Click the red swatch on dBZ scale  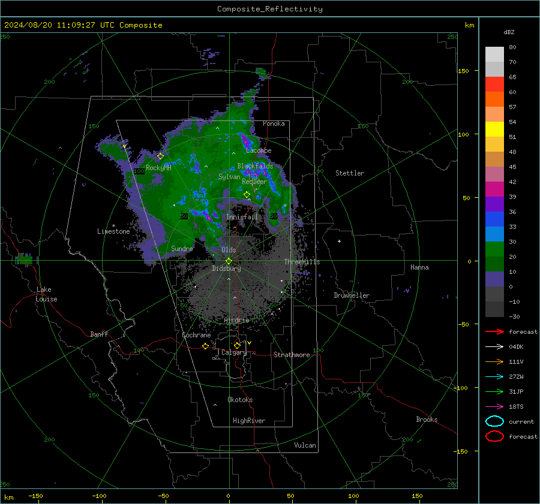(494, 84)
